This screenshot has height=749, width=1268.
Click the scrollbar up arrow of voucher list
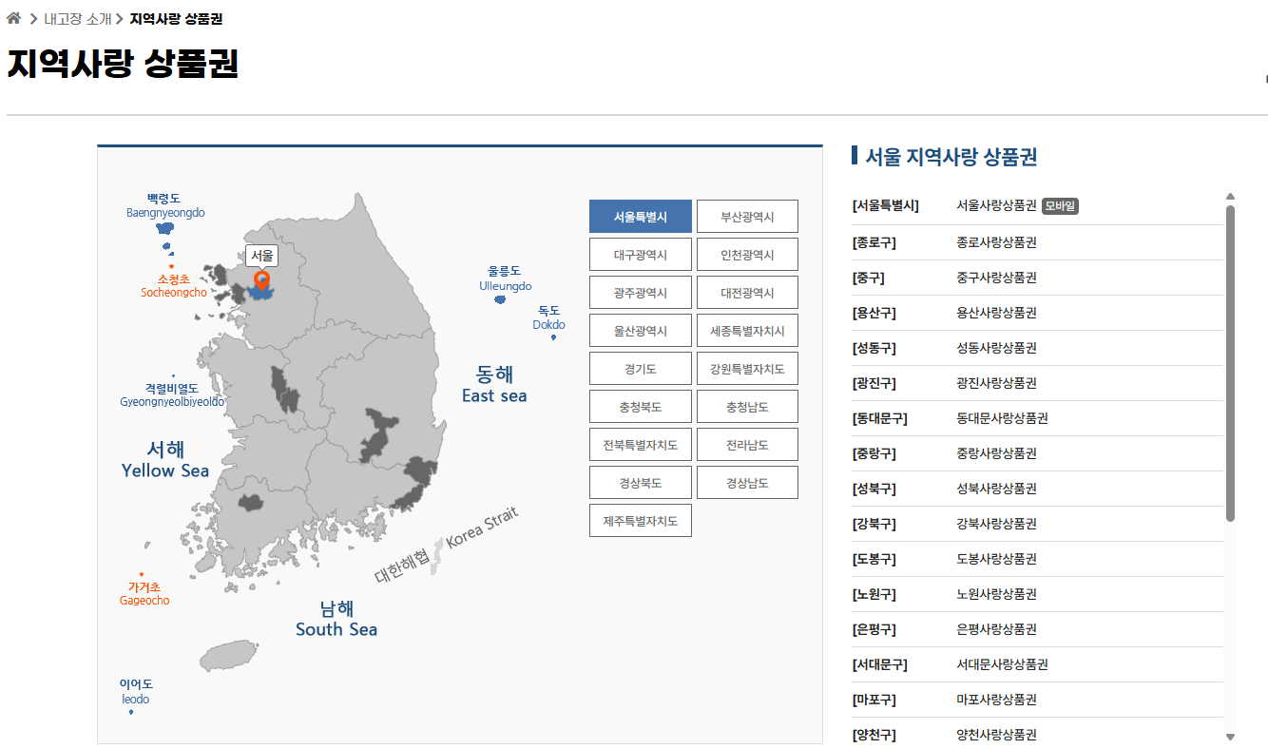[x=1230, y=197]
